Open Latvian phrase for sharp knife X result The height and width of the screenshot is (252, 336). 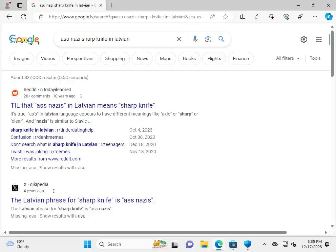click(82, 200)
